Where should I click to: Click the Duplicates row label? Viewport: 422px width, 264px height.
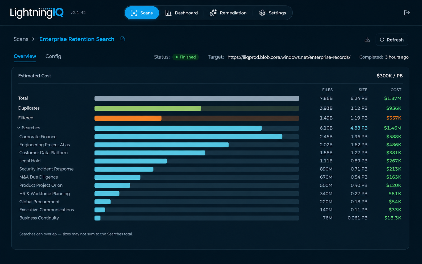point(29,108)
